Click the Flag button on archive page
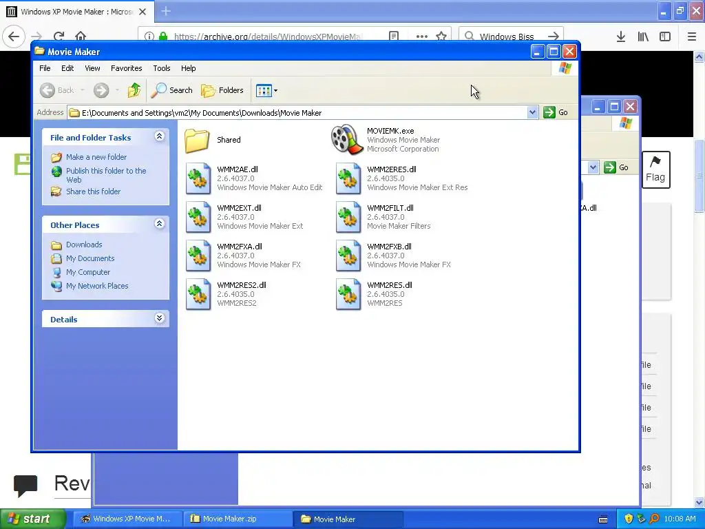Viewport: 705px width, 529px height. pyautogui.click(x=655, y=169)
